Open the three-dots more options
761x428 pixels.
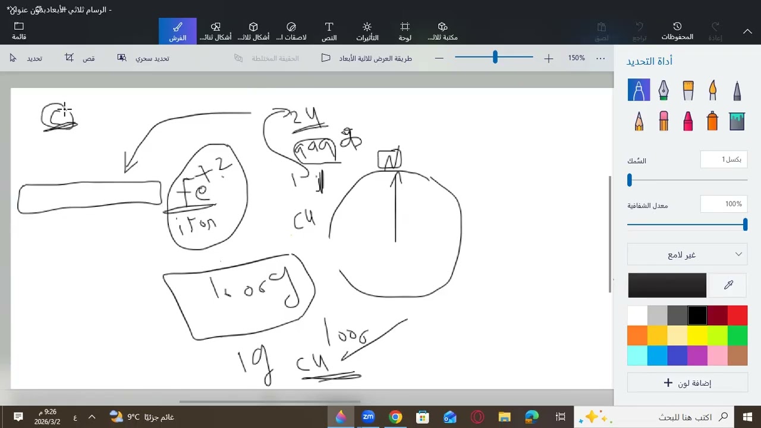point(600,58)
